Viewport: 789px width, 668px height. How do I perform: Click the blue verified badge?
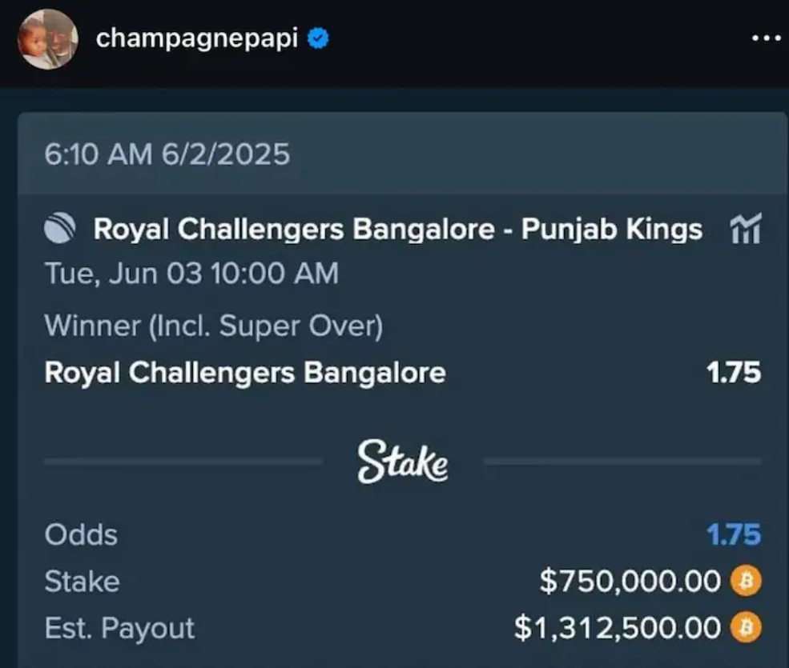click(x=320, y=38)
